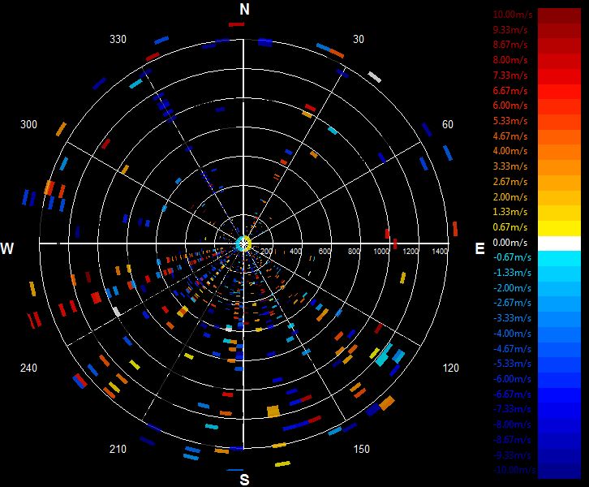Click the 8.67m/s legend label
The width and height of the screenshot is (589, 487).
pyautogui.click(x=510, y=45)
